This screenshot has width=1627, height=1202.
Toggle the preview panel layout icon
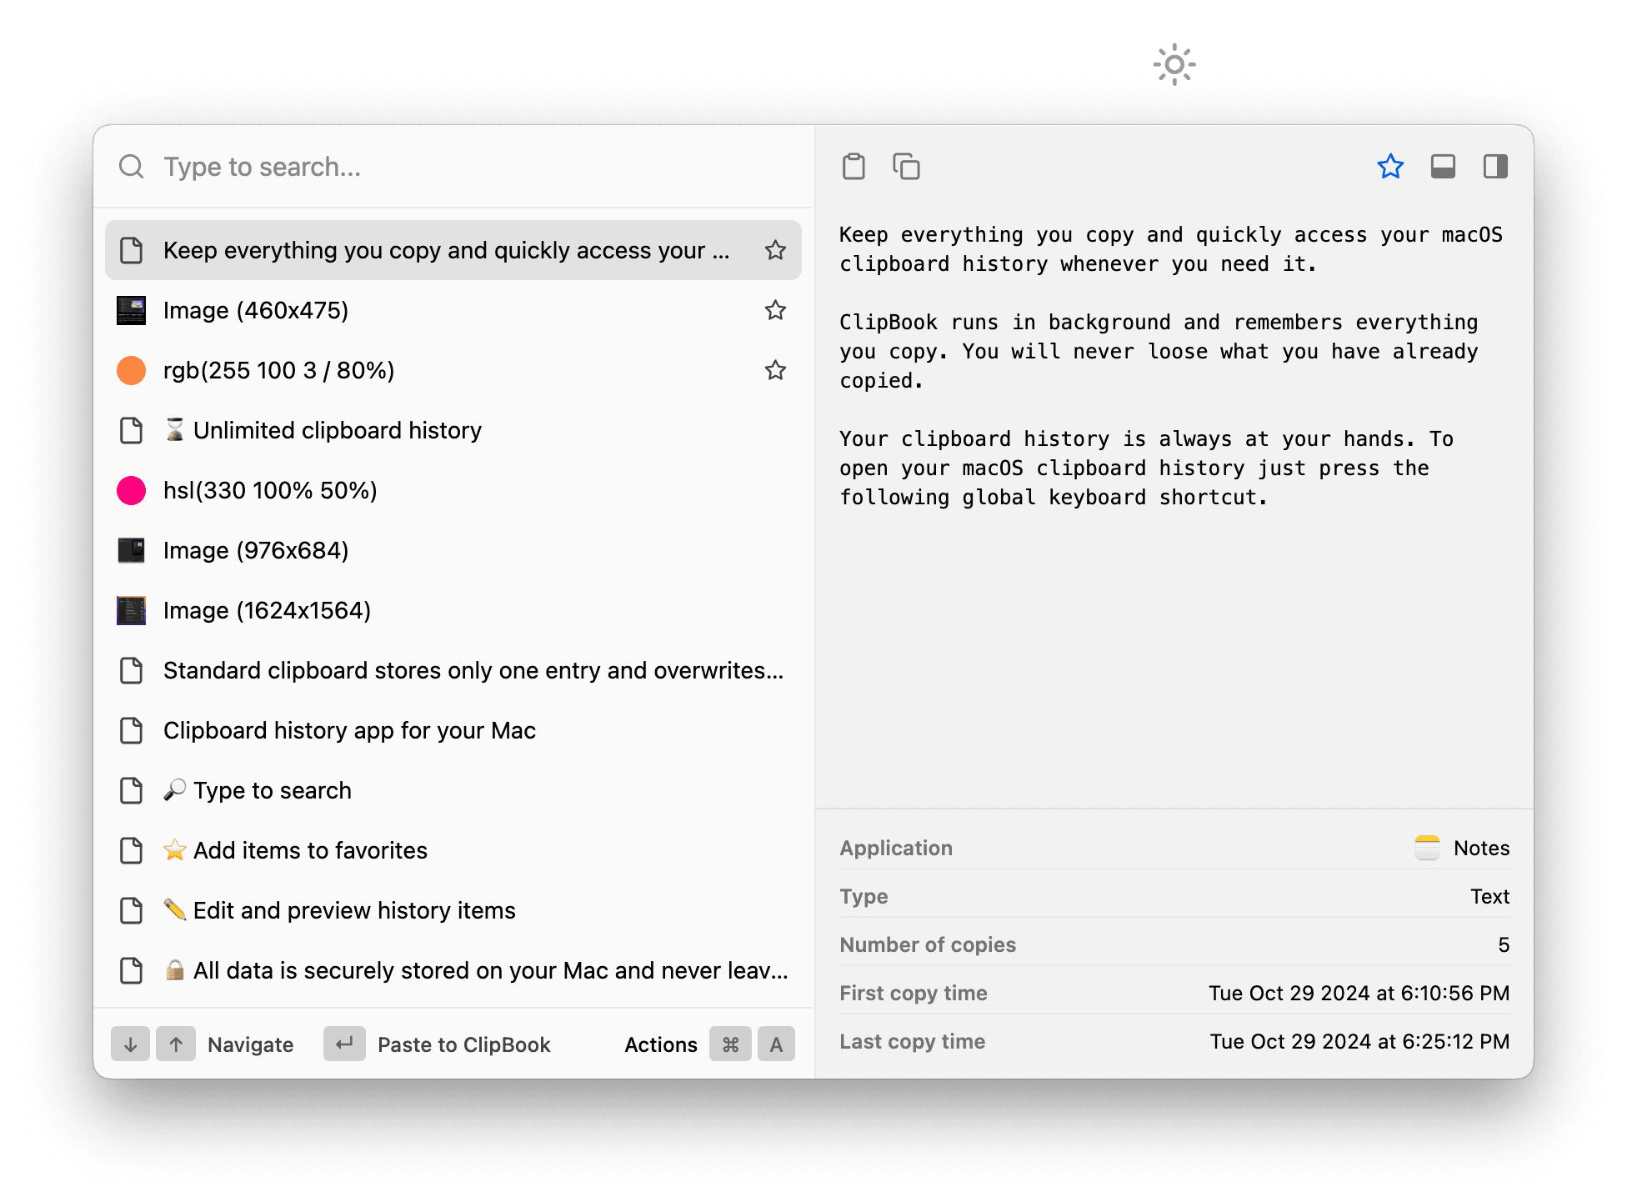click(x=1443, y=166)
